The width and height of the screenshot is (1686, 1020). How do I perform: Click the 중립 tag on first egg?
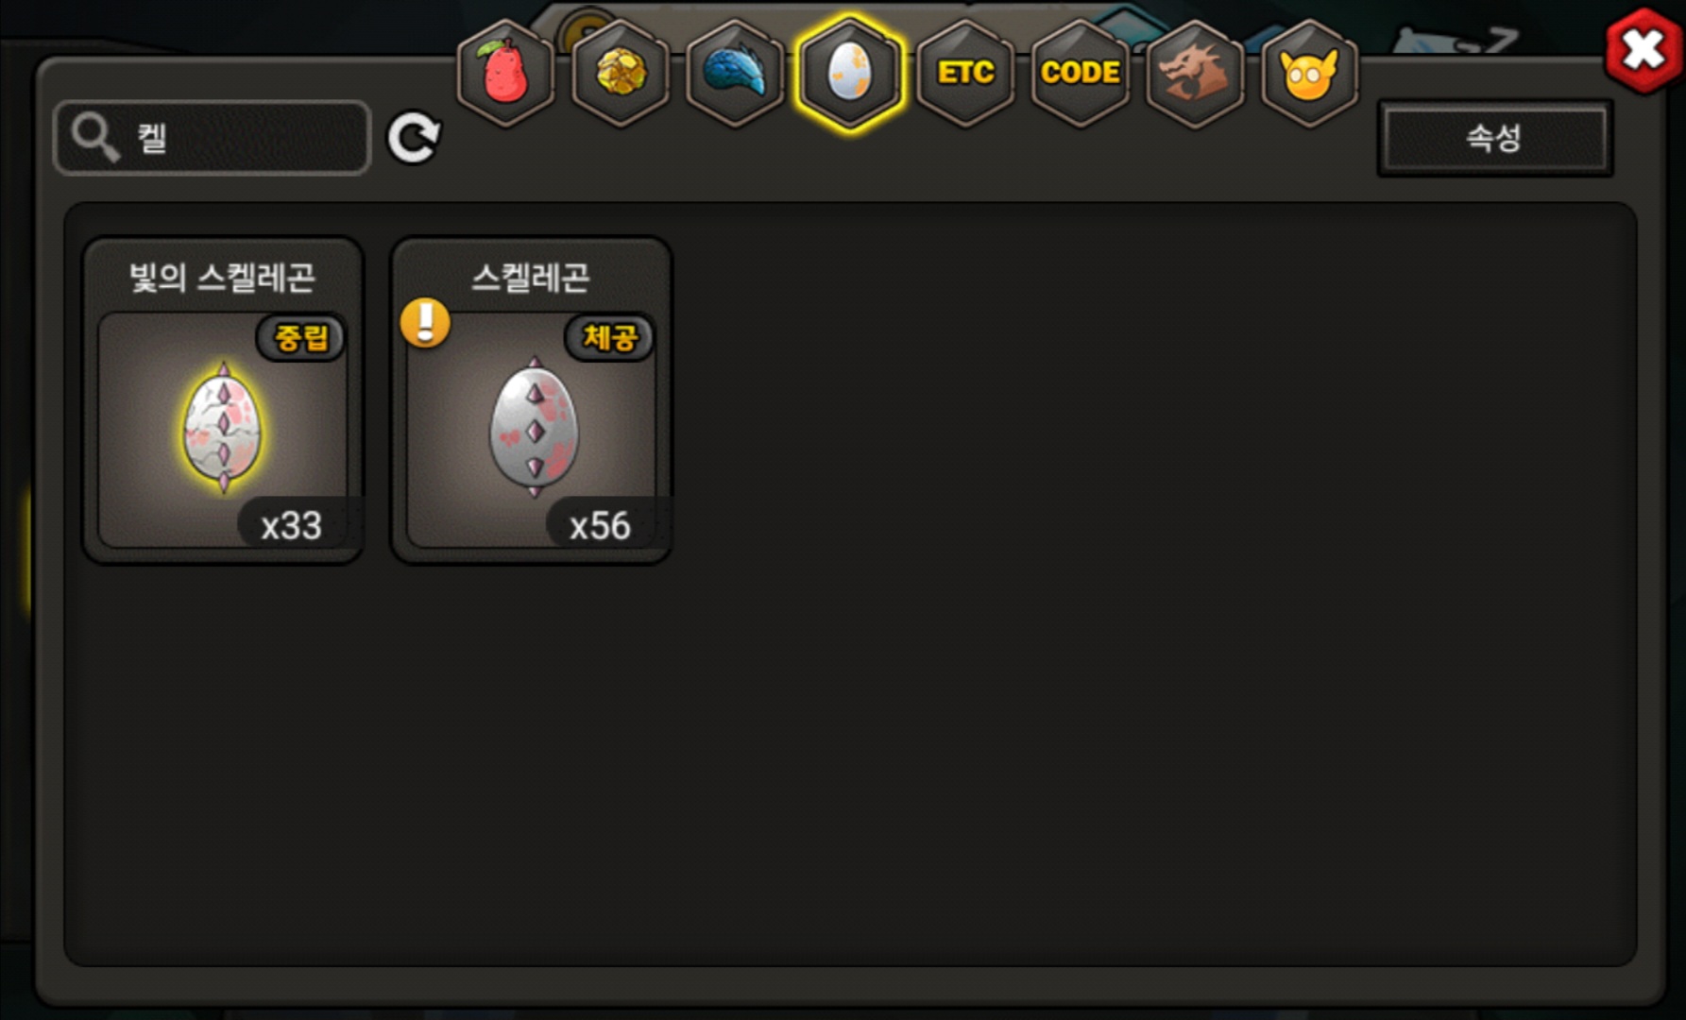[301, 337]
